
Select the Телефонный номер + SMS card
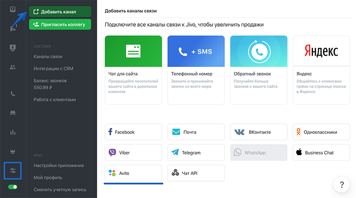196,70
